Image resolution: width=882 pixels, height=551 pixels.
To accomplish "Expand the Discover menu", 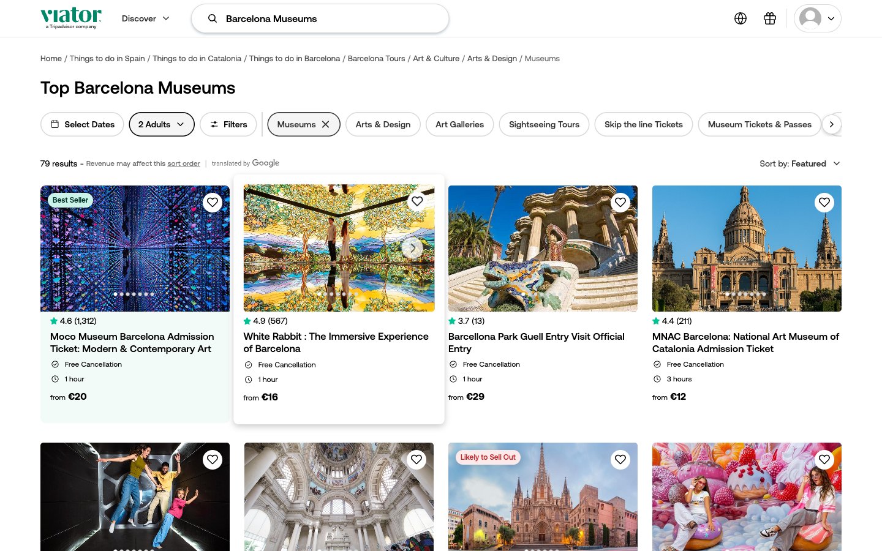I will [146, 18].
